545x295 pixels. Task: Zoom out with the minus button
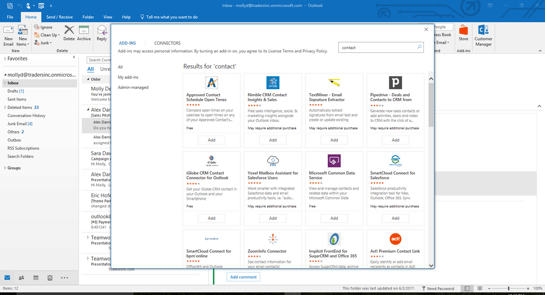(489, 288)
